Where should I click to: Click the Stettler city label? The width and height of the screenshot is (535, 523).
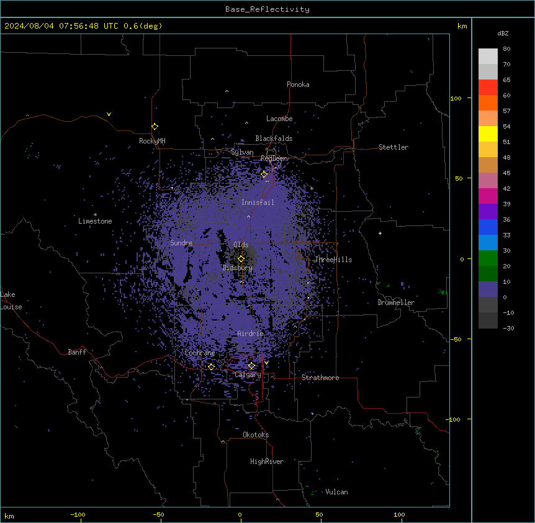[393, 147]
